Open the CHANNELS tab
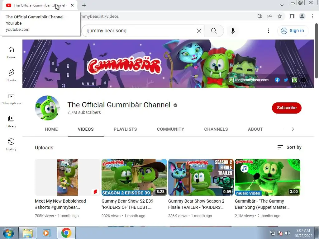 (x=216, y=129)
